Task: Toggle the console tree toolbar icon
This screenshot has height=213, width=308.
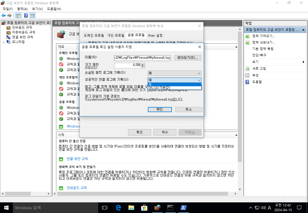Action: [x=18, y=15]
